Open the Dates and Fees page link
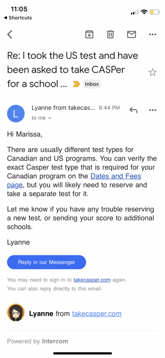This screenshot has width=165, height=358. click(74, 180)
